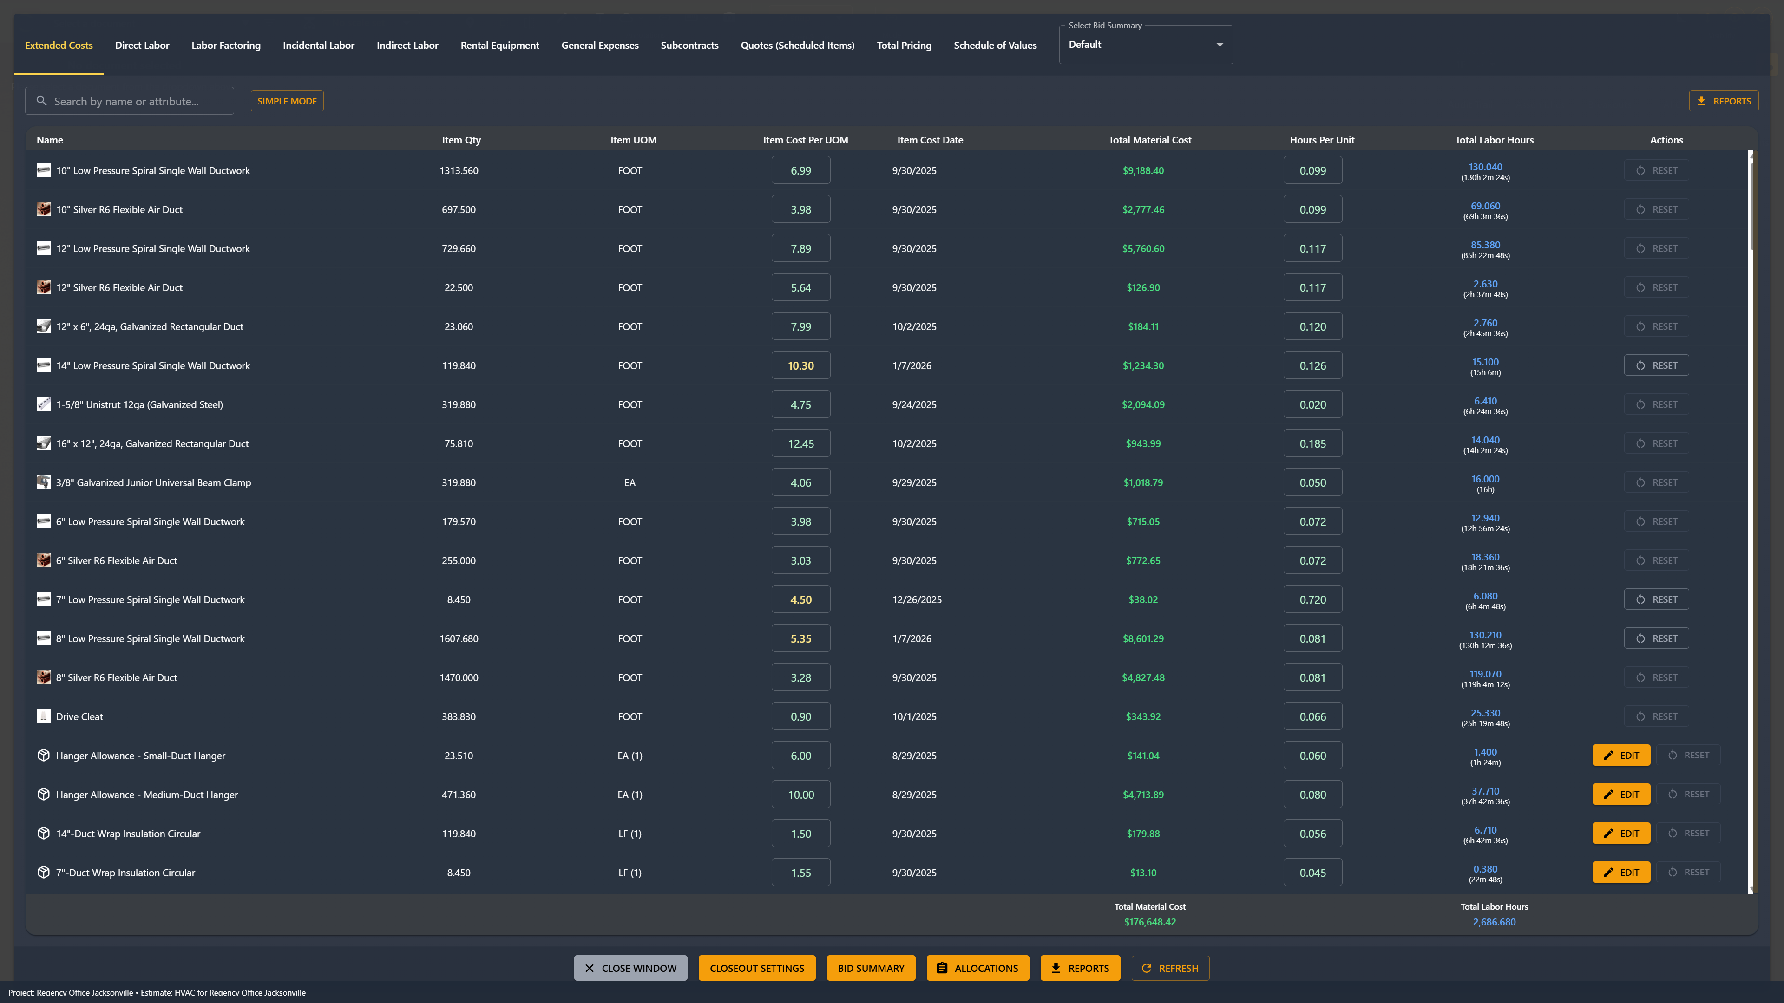
Task: Toggle SIMPLE MODE
Action: pos(287,100)
